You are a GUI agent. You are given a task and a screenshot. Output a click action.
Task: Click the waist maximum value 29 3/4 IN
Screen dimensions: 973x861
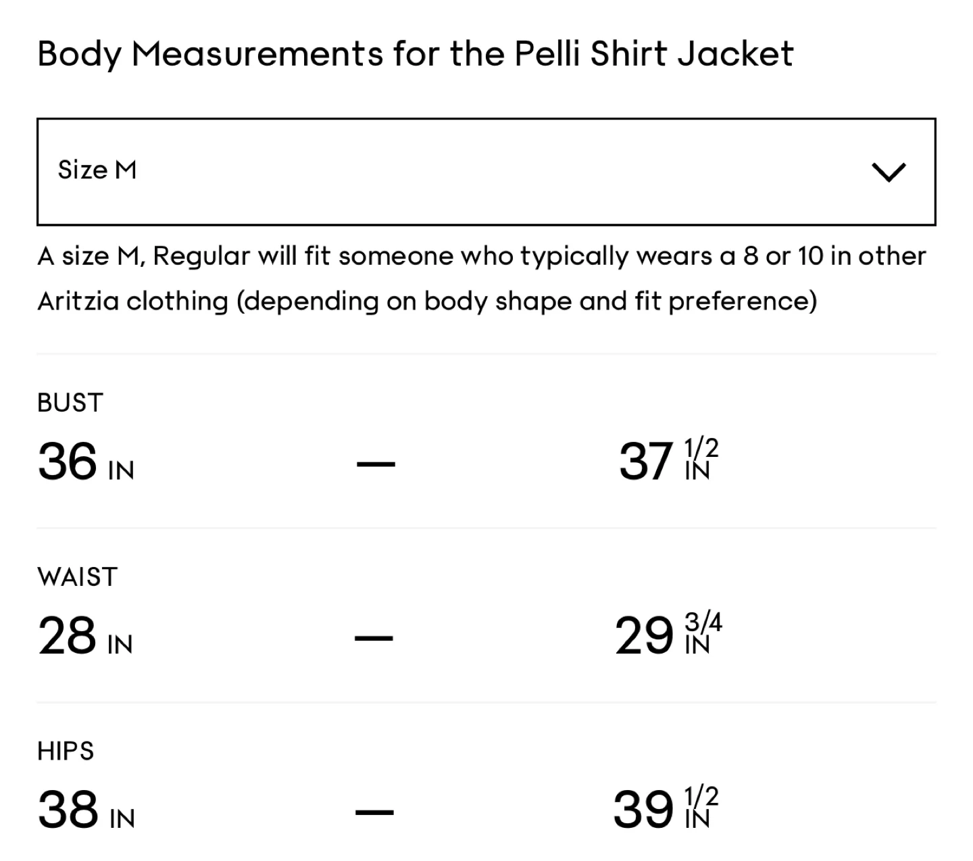(x=668, y=636)
